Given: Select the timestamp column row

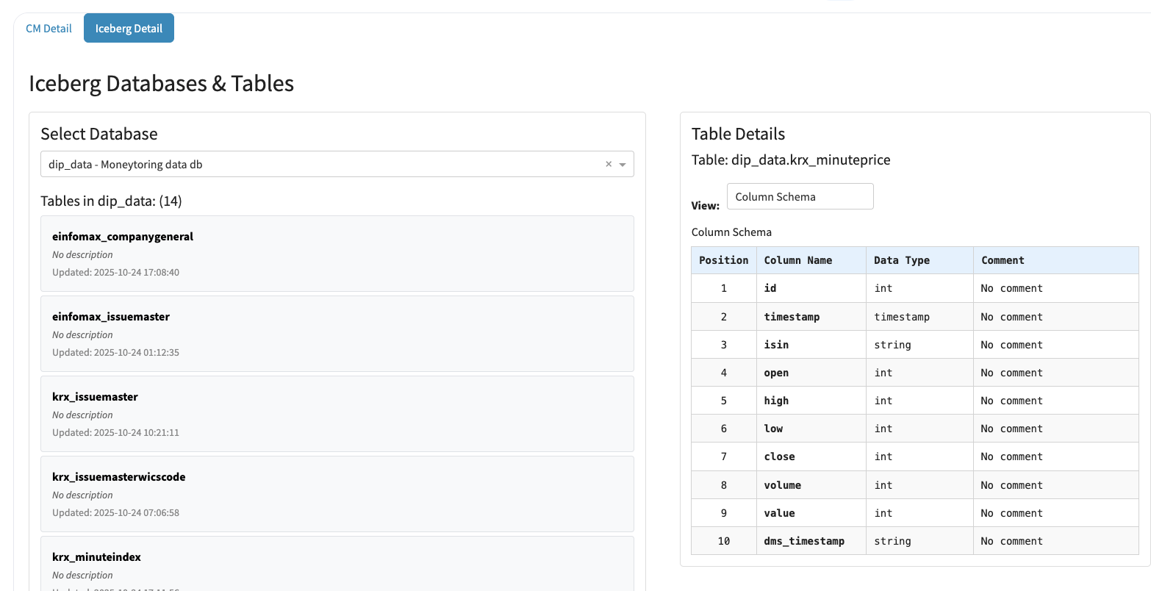Looking at the screenshot, I should [792, 317].
